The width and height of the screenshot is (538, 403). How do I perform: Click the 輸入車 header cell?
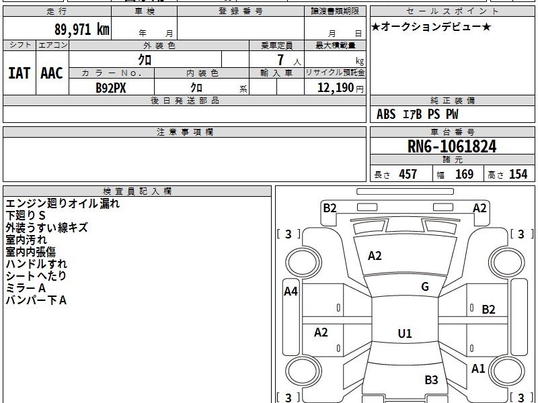tap(276, 73)
